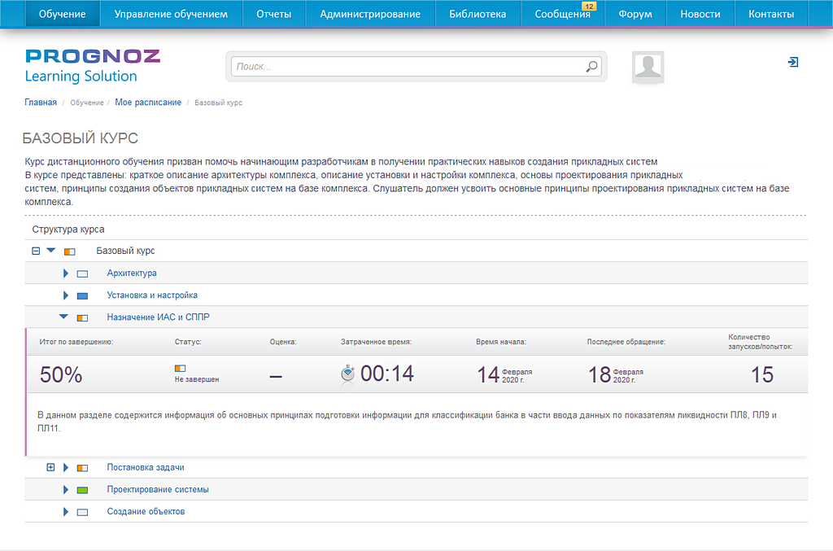Viewport: 833px width, 551px height.
Task: Go to Главная breadcrumb link
Action: (x=41, y=103)
